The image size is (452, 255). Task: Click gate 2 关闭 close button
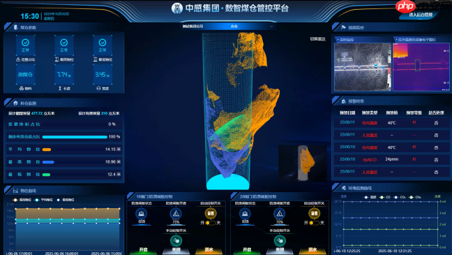280,250
